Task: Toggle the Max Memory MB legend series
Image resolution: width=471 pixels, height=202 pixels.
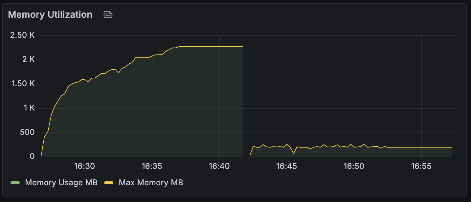Action: pyautogui.click(x=151, y=183)
